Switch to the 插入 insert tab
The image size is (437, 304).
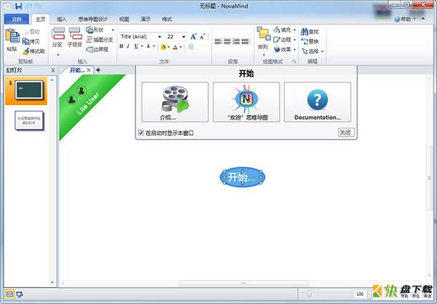coord(62,19)
